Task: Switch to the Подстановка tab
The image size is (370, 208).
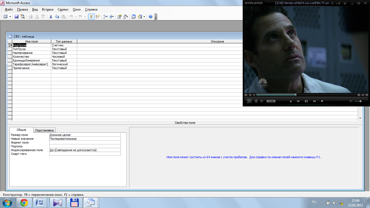Action: point(45,130)
